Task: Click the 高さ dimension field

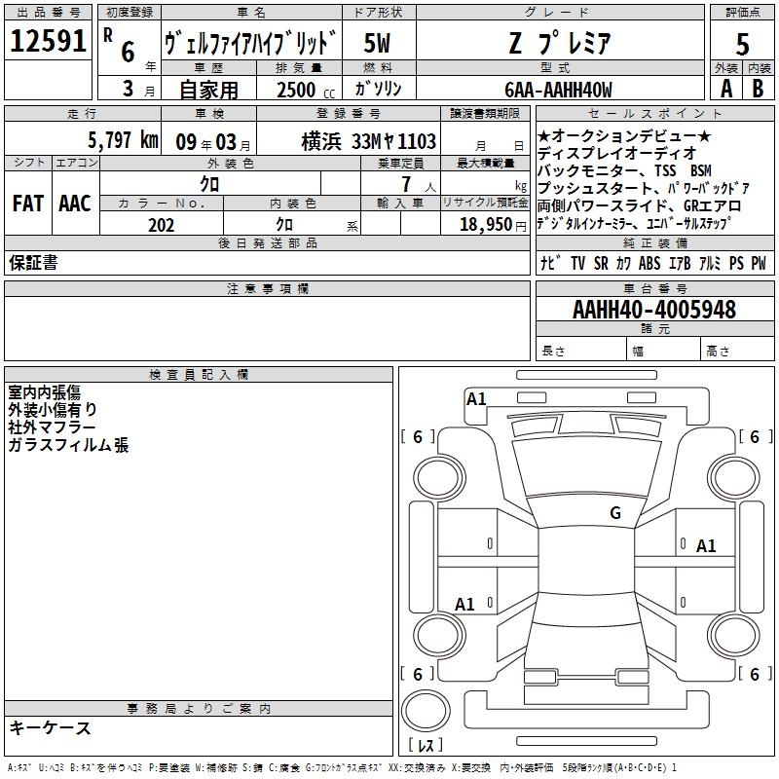Action: [737, 349]
